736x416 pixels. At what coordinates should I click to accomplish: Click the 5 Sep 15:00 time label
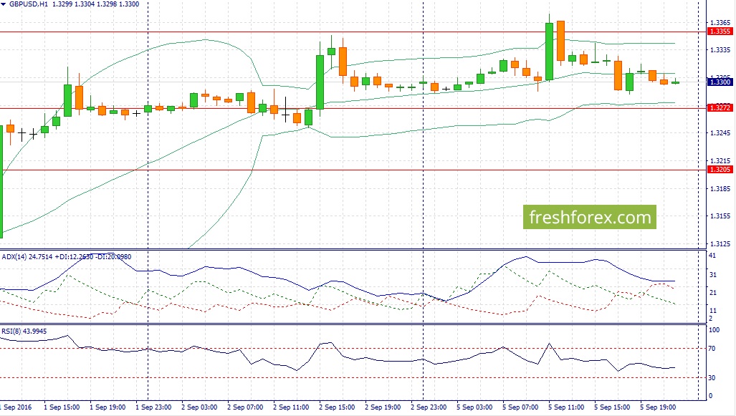coord(612,407)
